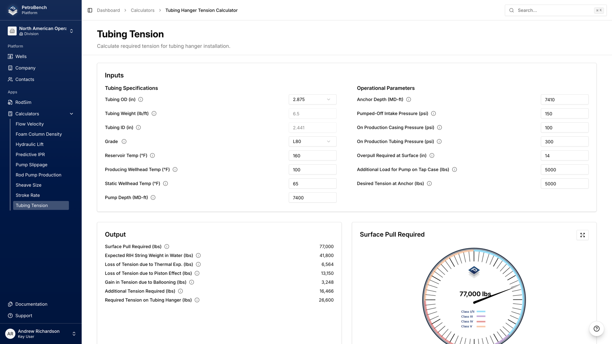Open the Calculators breadcrumb link
Screen dimensions: 612x344
tap(142, 10)
